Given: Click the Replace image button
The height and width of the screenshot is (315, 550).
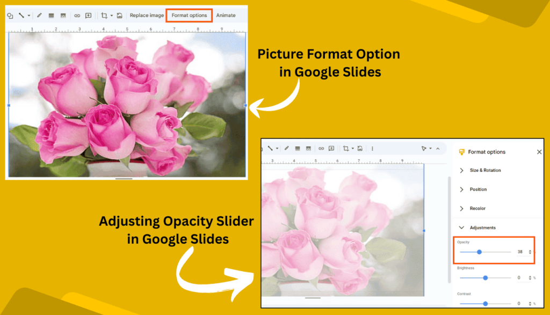Looking at the screenshot, I should point(147,16).
